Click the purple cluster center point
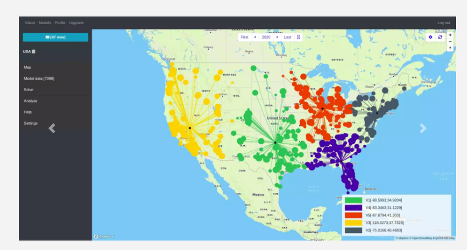This screenshot has width=467, height=250. [341, 161]
